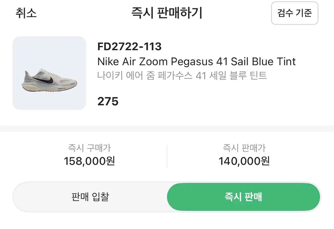
Task: Tap the Pegasus 41 shoe thumbnail
Action: (x=49, y=73)
